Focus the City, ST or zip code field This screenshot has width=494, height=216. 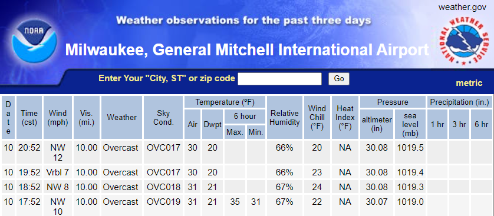coord(279,79)
